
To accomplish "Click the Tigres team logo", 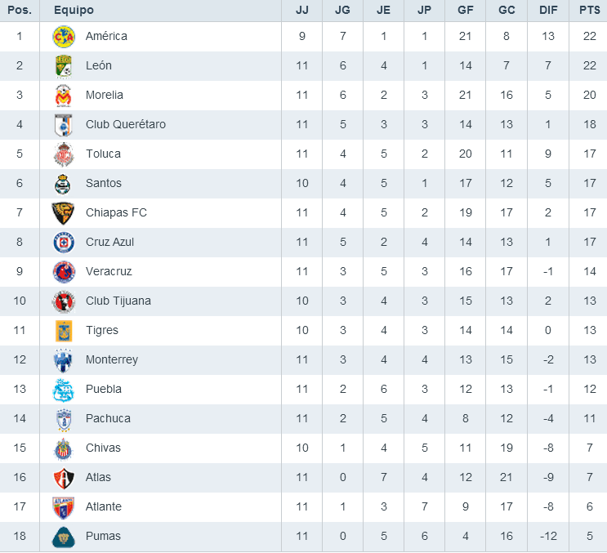I will [x=64, y=330].
